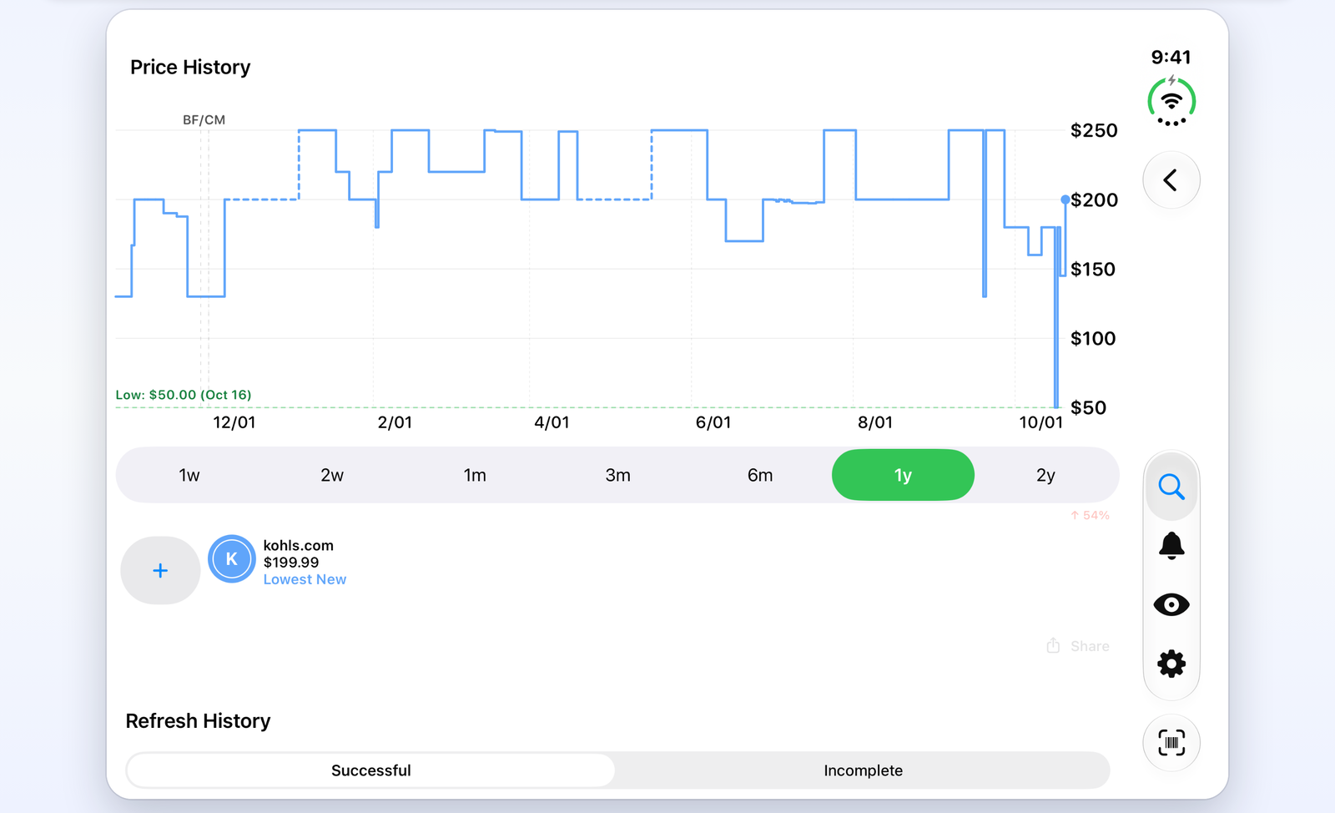
Task: Click the kohls.com store name
Action: [299, 545]
